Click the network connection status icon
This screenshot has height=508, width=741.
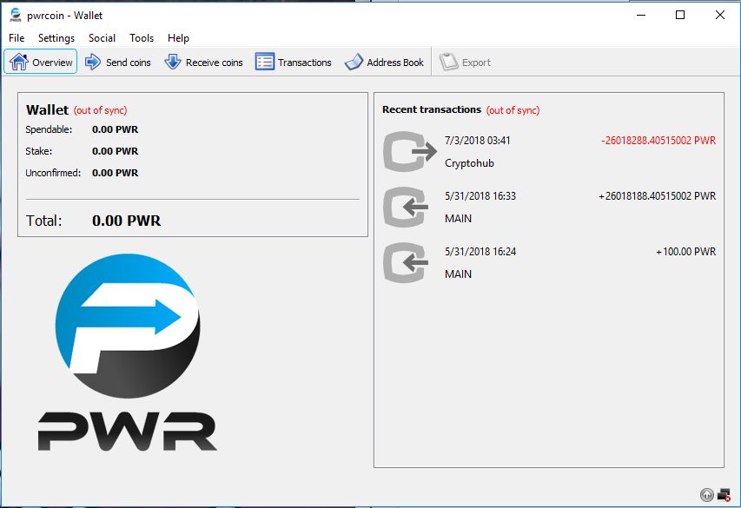tap(724, 495)
